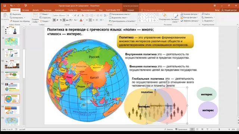This screenshot has height=134, width=239.
Task: Select the star shape in shapes gallery
Action: tap(155, 20)
